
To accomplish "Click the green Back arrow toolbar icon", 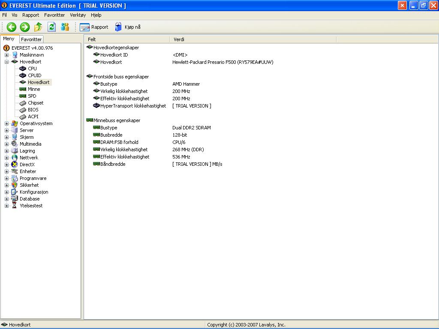I will (x=12, y=27).
